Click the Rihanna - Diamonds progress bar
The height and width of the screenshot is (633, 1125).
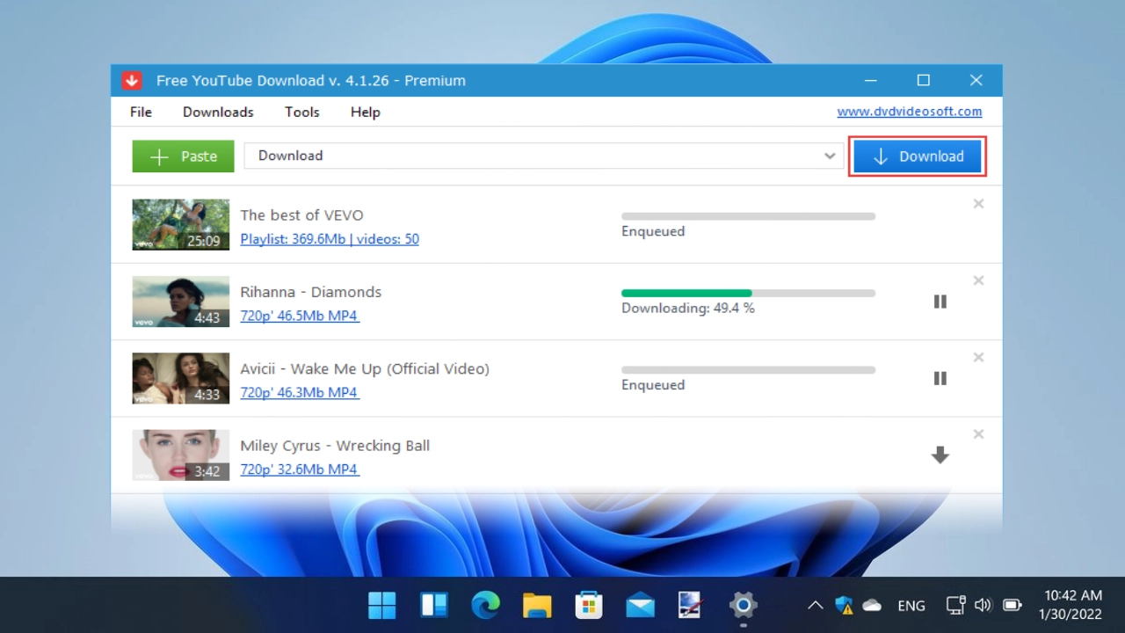(x=748, y=293)
